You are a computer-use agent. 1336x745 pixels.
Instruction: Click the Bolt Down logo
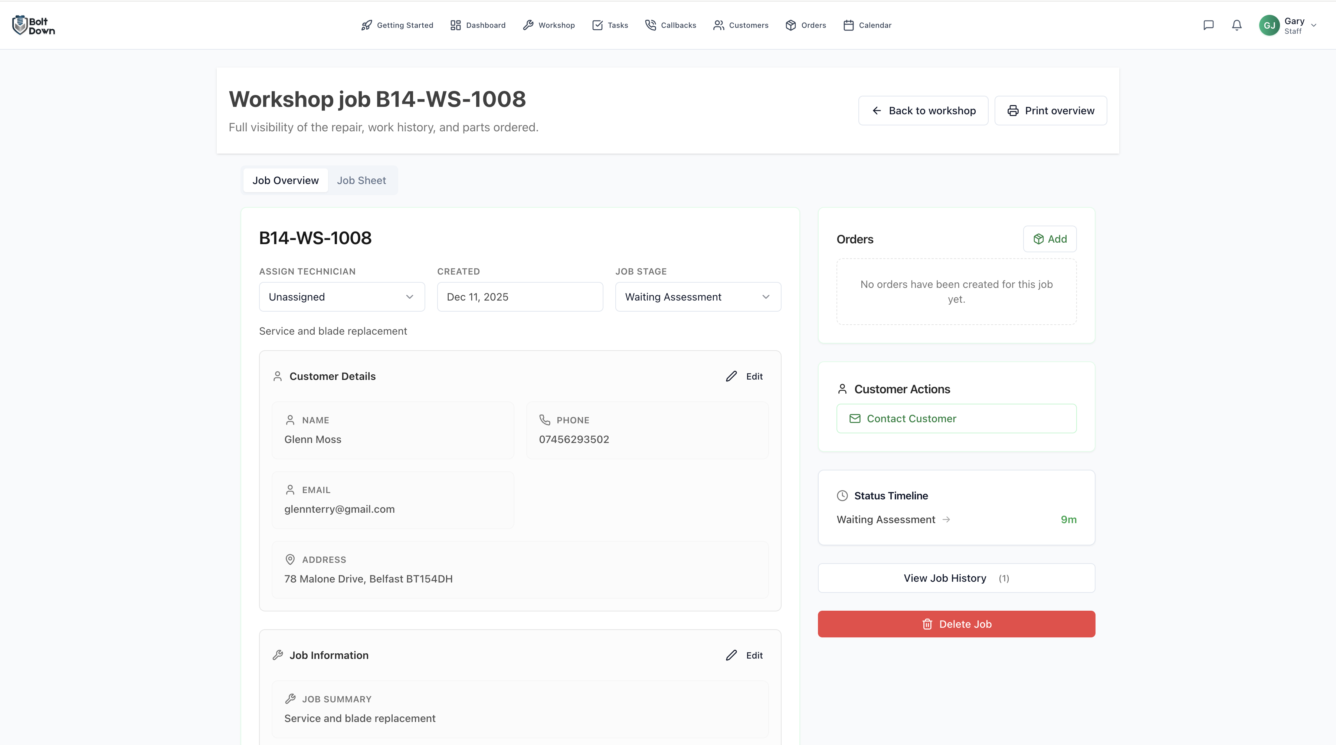click(33, 24)
